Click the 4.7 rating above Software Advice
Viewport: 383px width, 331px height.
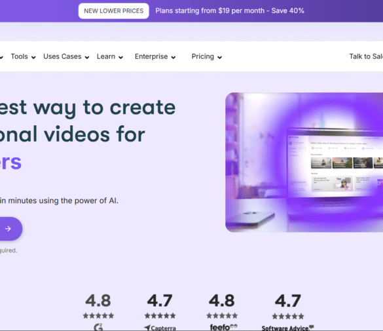(287, 300)
